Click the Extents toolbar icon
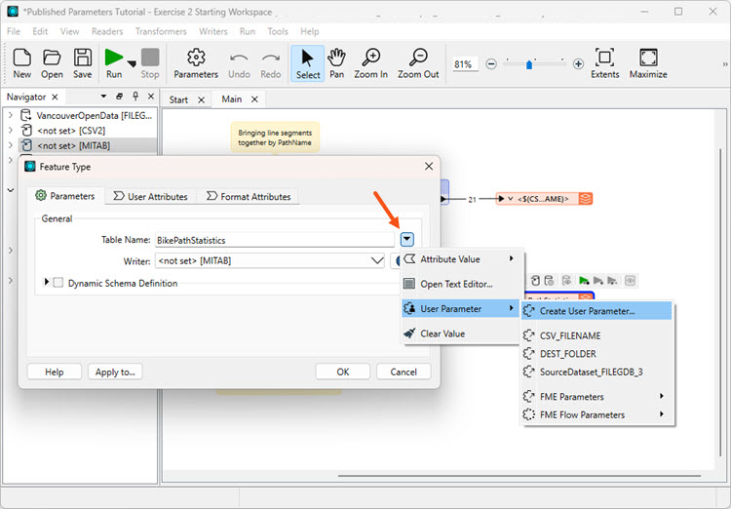This screenshot has width=731, height=509. coord(604,63)
